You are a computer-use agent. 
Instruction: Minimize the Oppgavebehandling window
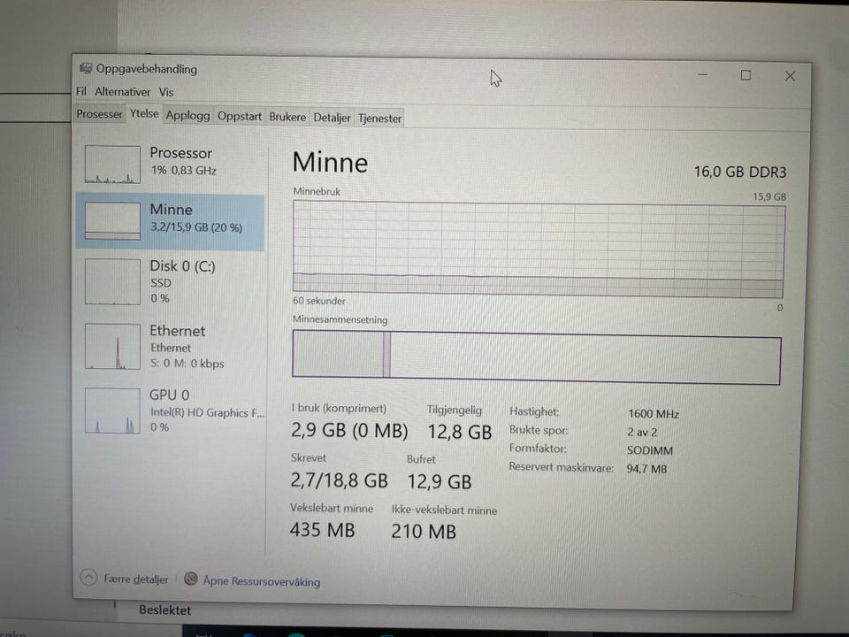click(x=703, y=74)
